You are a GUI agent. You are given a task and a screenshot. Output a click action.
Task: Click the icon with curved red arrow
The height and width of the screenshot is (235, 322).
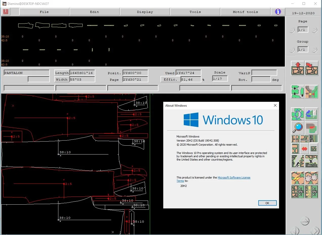pyautogui.click(x=311, y=68)
